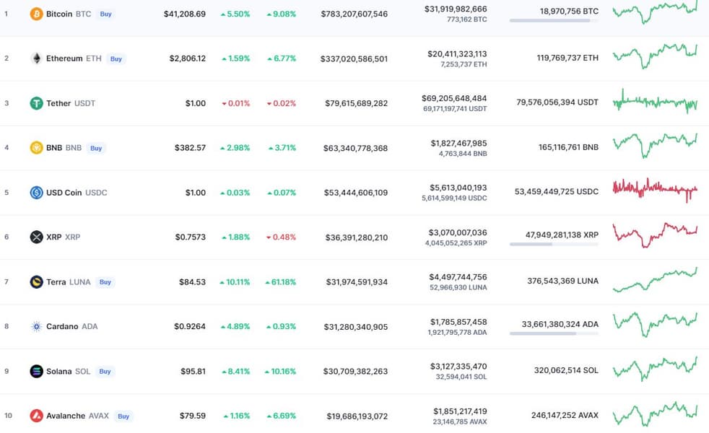Click the blue USD Coin logo icon
This screenshot has height=433, width=709.
(36, 193)
